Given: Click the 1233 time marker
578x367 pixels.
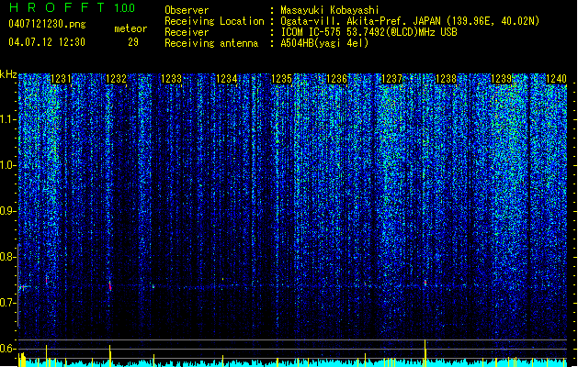Looking at the screenshot, I should click(172, 79).
